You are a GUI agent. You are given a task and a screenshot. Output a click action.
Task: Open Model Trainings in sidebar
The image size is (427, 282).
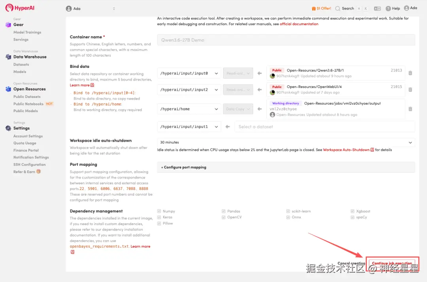[x=27, y=32]
